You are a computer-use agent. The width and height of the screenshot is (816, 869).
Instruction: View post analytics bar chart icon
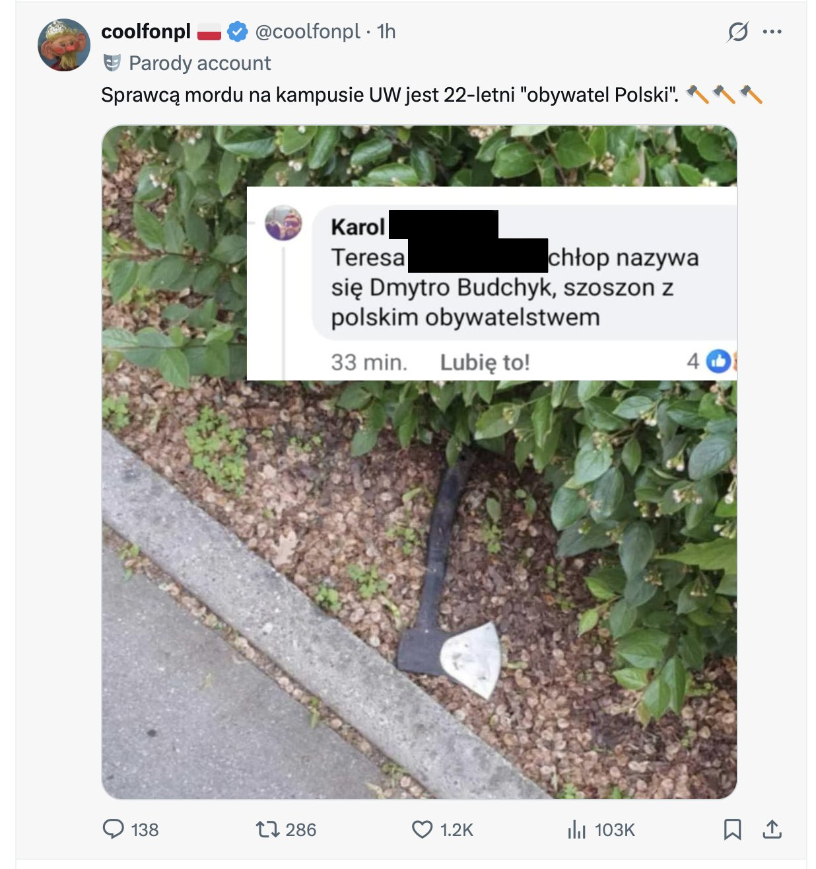pos(576,829)
